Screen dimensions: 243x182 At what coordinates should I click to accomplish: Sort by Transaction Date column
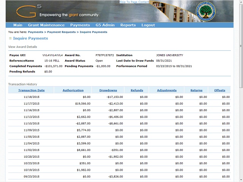coord(32,90)
